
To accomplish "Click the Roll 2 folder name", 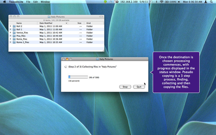I will 19,26.
